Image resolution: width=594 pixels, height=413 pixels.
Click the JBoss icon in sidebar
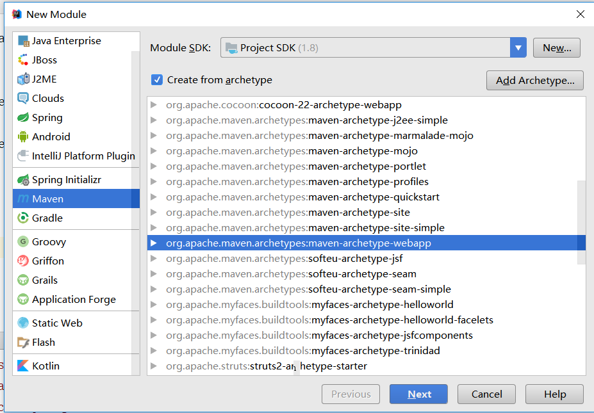tap(23, 60)
